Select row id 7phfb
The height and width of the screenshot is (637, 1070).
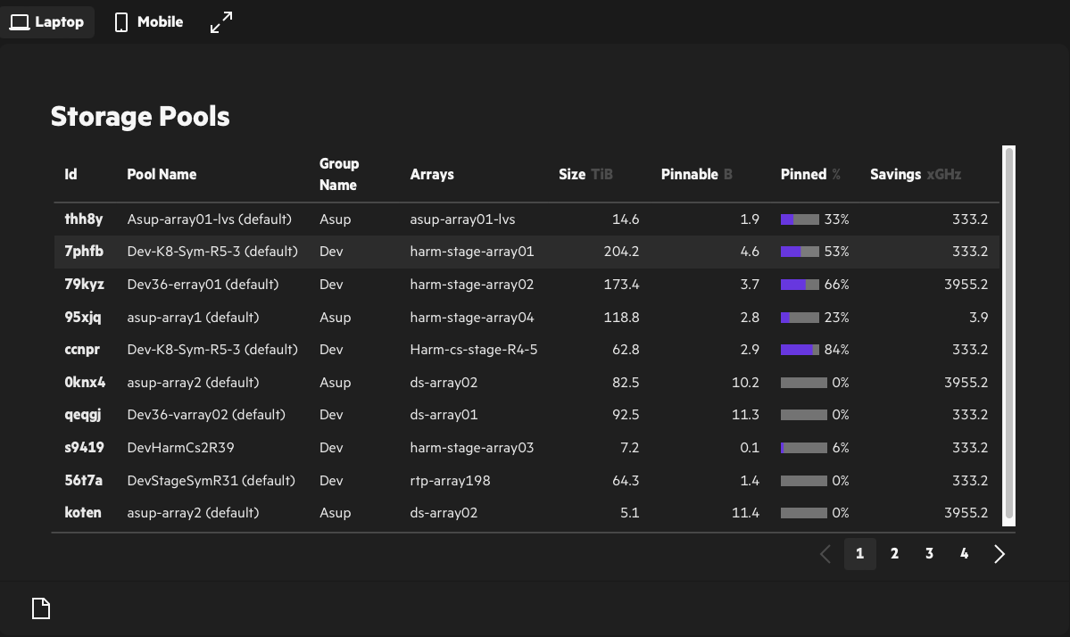pyautogui.click(x=84, y=251)
